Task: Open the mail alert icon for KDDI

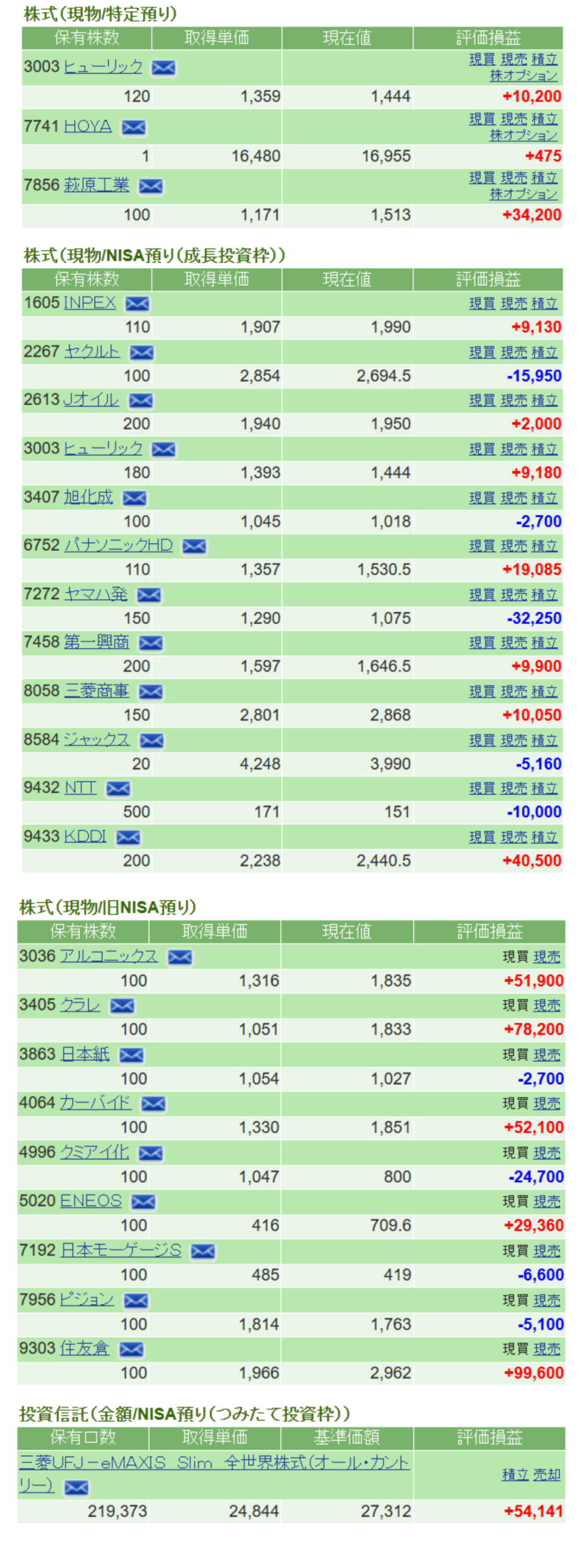Action: pos(128,838)
